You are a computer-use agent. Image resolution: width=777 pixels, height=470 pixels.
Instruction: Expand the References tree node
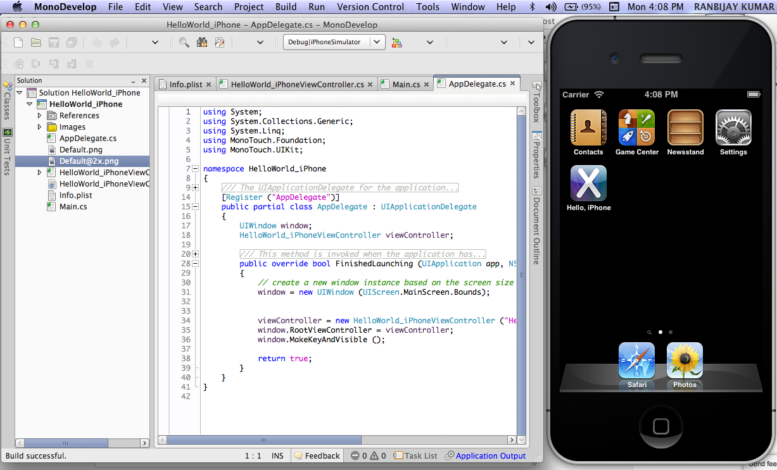coord(39,115)
